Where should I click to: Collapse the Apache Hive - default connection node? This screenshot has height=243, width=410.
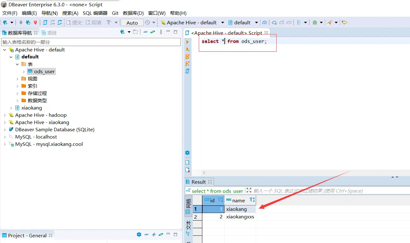5,50
